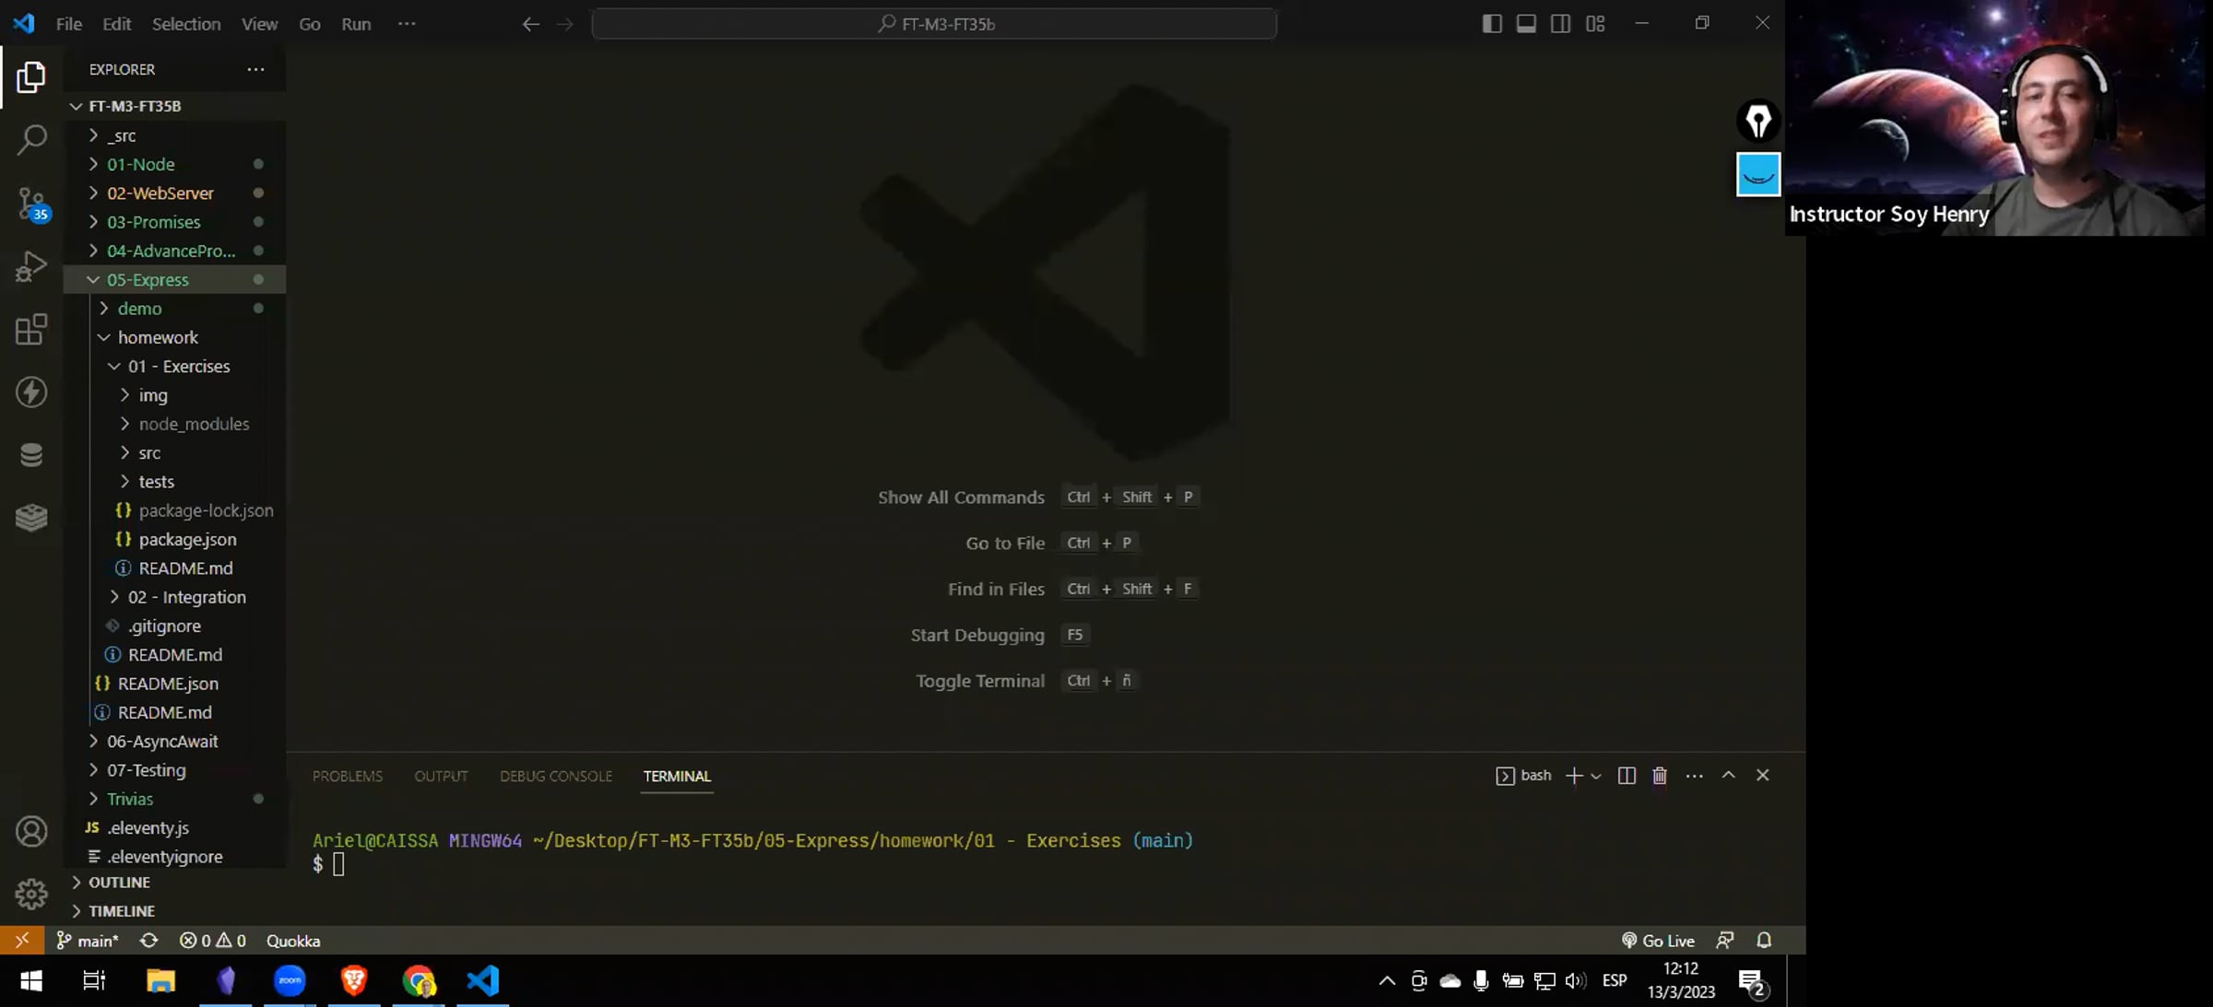Split the terminal panel
This screenshot has width=2213, height=1007.
click(x=1627, y=776)
